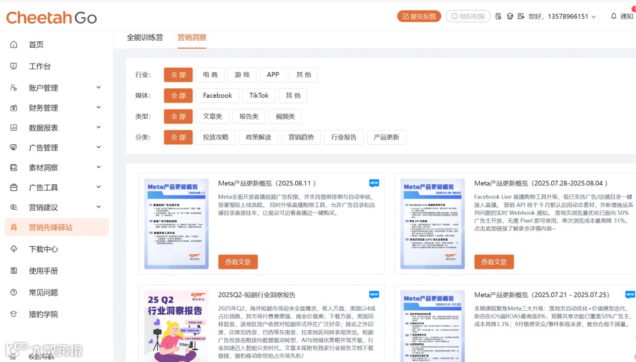Switch to 全能训练营 tab
636x362 pixels.
coord(145,37)
